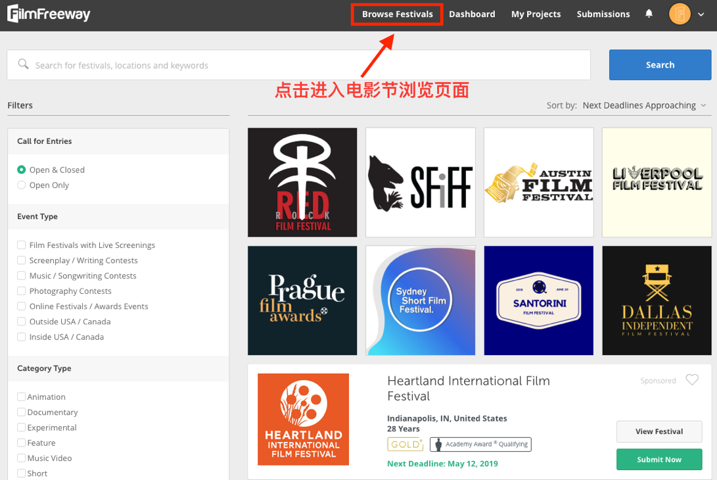This screenshot has height=480, width=717.
Task: Check Inside USA / Canada
Action: pyautogui.click(x=22, y=337)
